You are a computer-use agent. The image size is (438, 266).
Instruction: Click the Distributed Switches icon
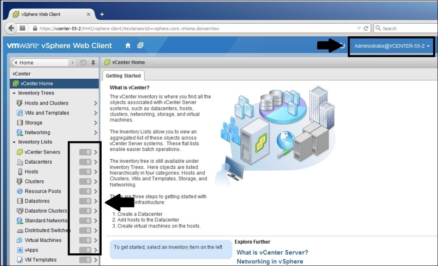pyautogui.click(x=20, y=231)
